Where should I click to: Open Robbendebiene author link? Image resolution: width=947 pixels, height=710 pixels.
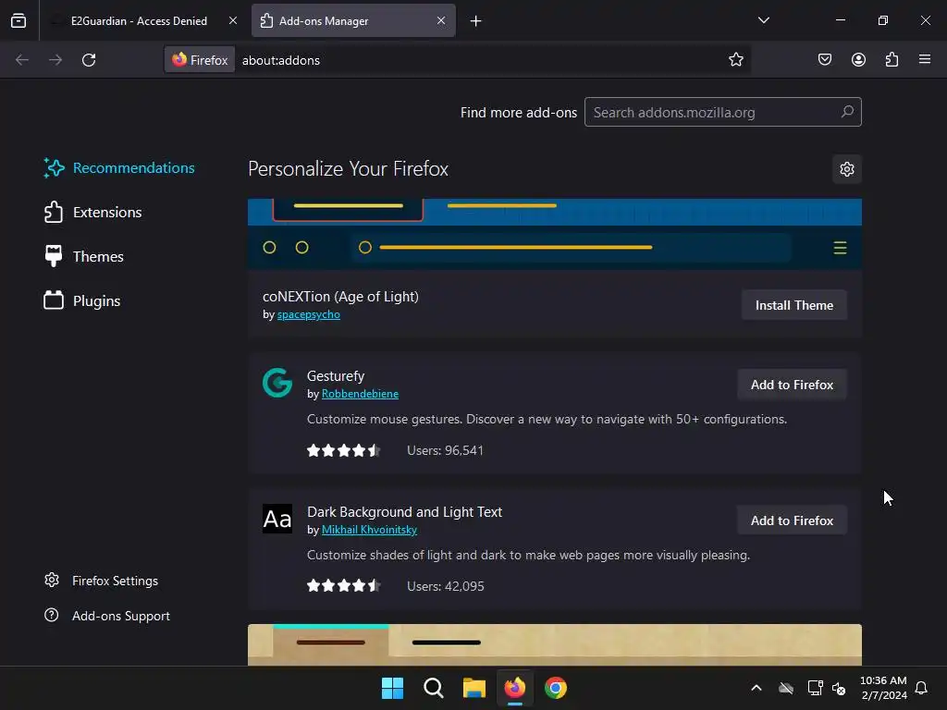point(360,394)
